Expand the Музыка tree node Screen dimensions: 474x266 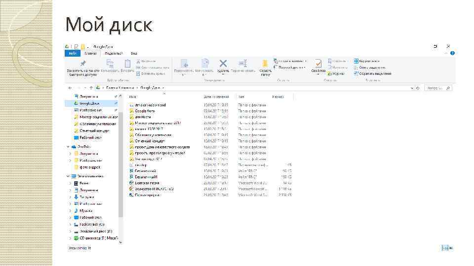point(71,211)
